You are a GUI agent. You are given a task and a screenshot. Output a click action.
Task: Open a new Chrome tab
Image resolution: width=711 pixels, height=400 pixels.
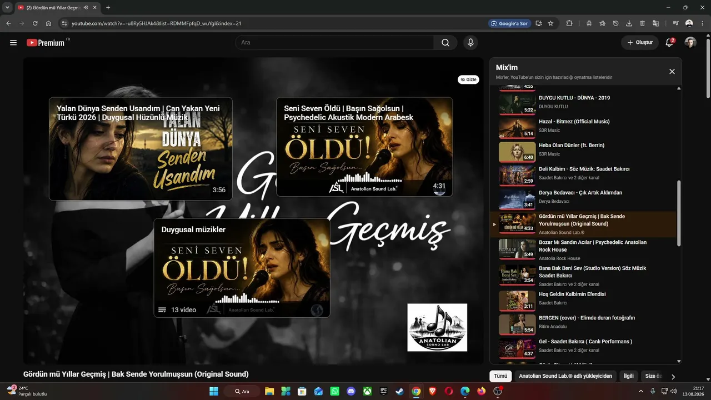108,8
